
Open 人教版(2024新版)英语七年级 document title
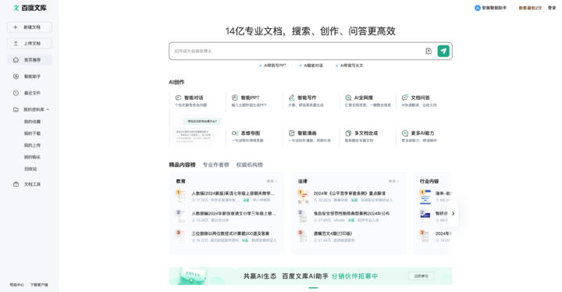tap(233, 194)
